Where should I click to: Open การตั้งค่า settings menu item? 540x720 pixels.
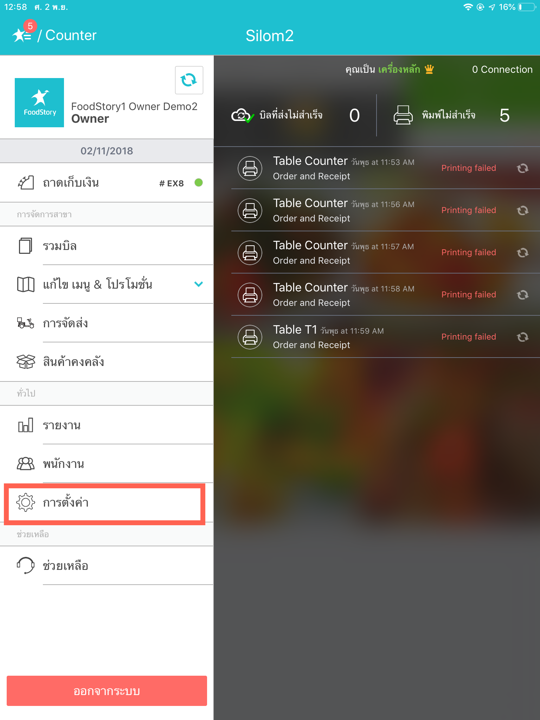coord(107,503)
